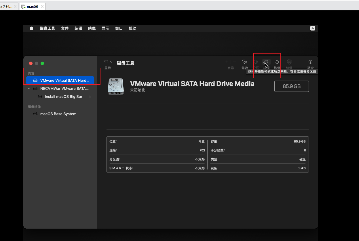Click the 磁盘映像 sidebar section header
Screen dimensions: 359x241
34,107
